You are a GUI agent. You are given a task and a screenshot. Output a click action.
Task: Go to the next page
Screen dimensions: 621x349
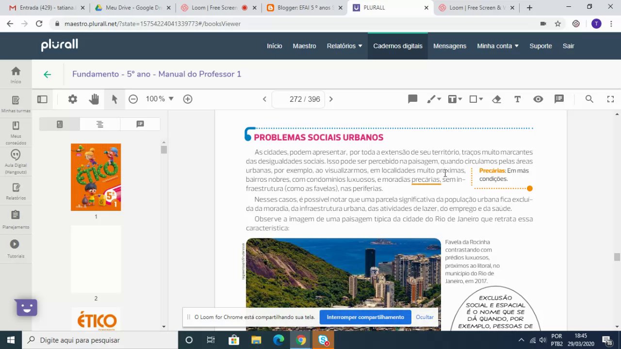coord(331,99)
